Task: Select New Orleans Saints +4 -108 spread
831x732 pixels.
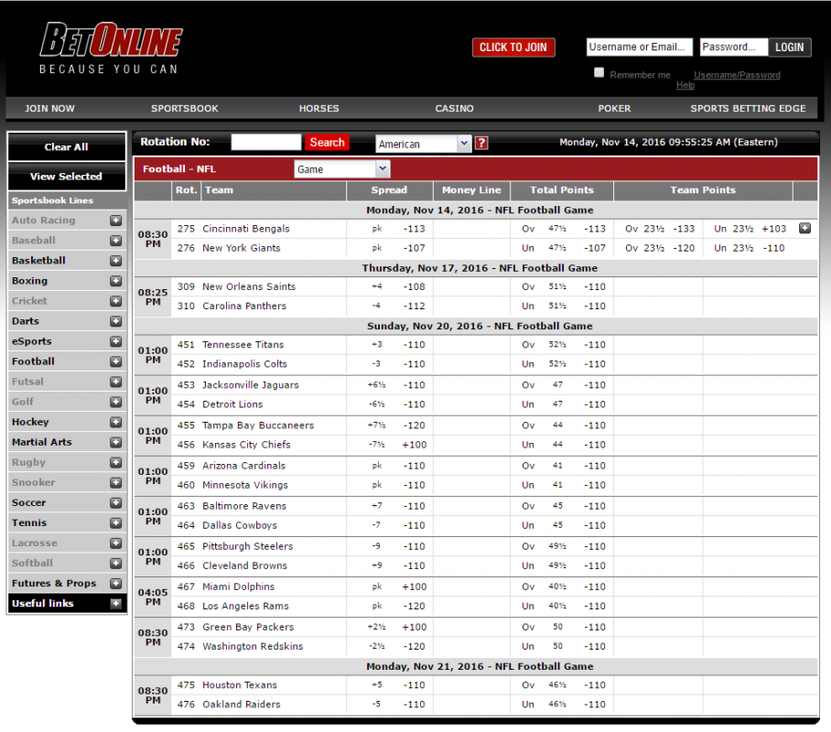Action: pos(398,286)
